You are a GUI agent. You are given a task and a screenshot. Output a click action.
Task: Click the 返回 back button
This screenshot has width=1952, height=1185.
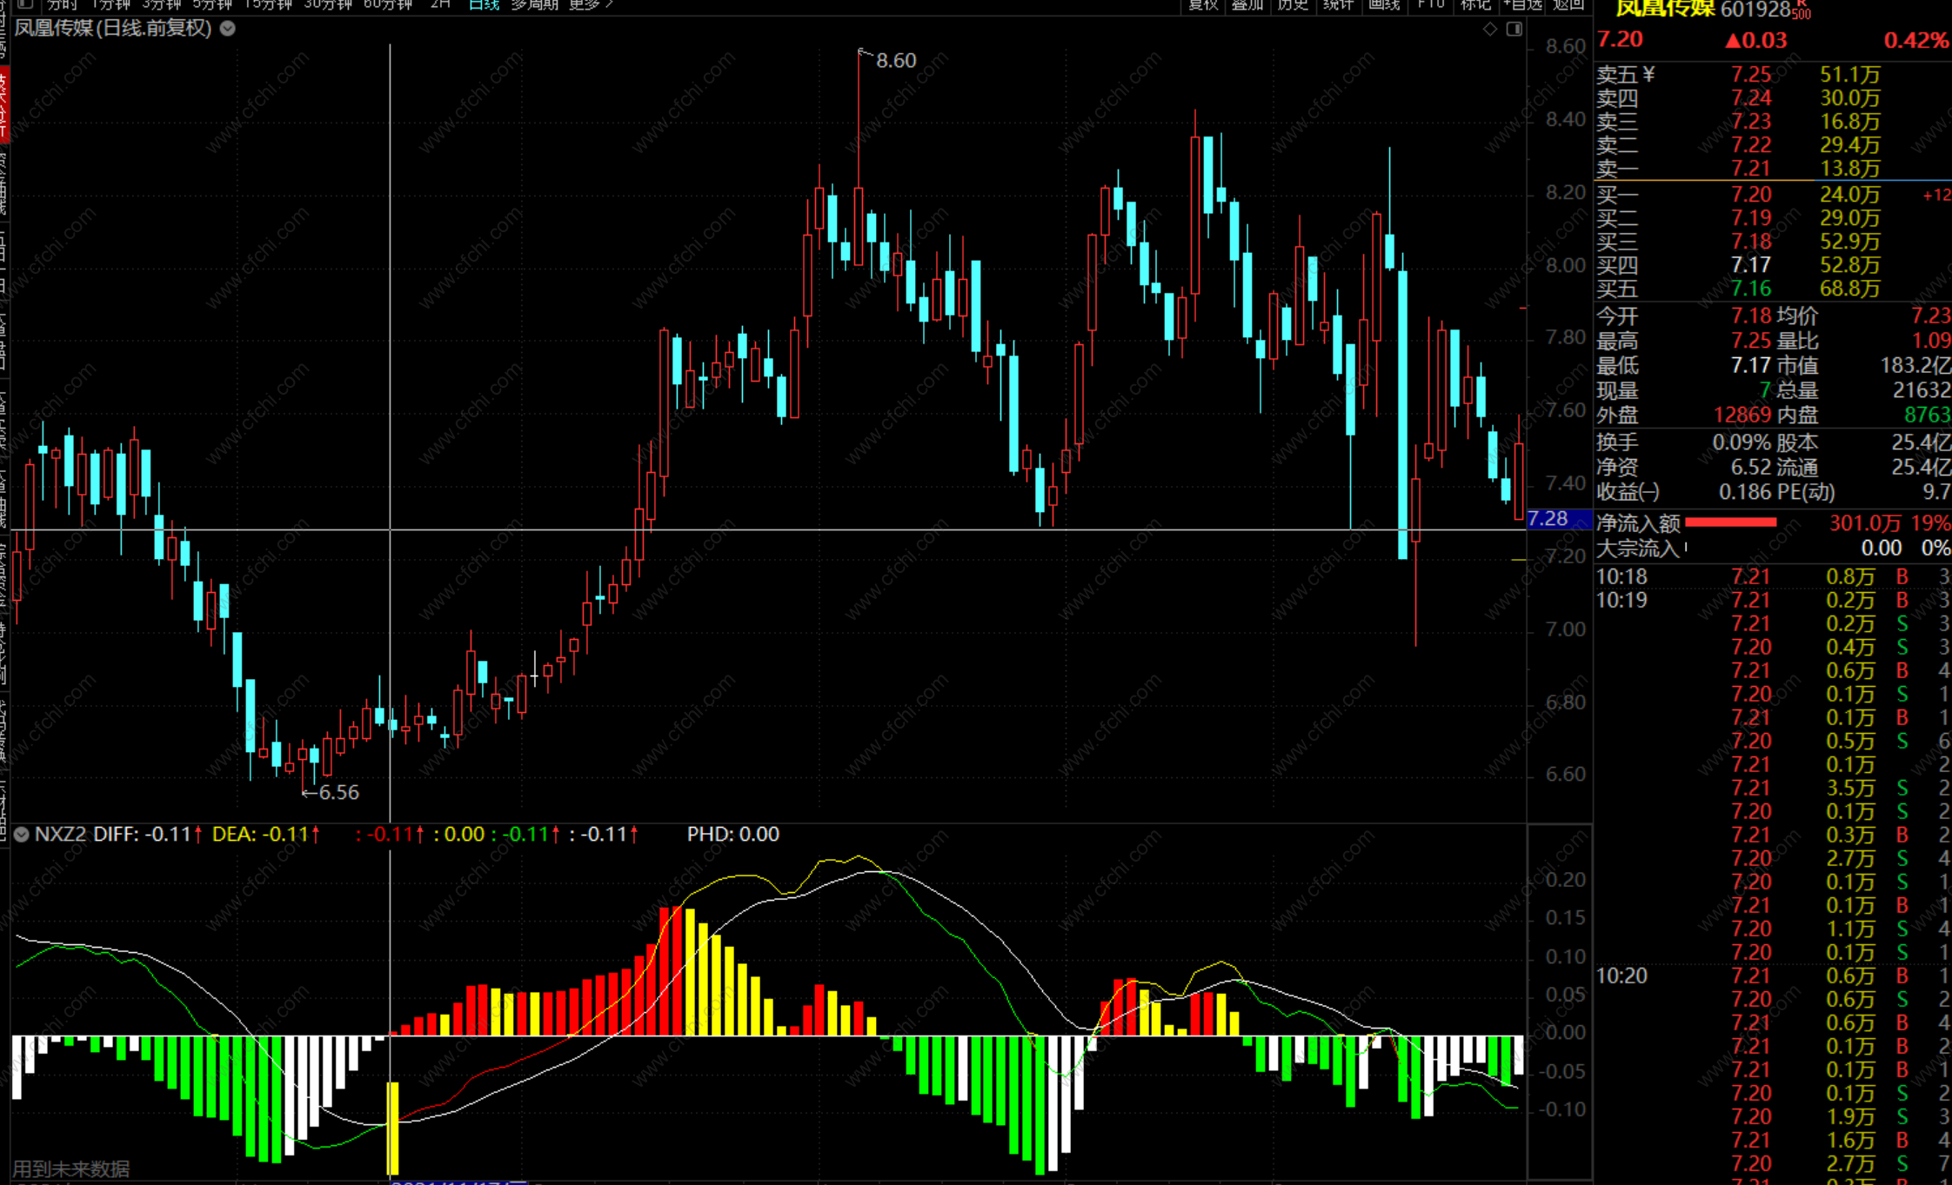tap(1568, 4)
